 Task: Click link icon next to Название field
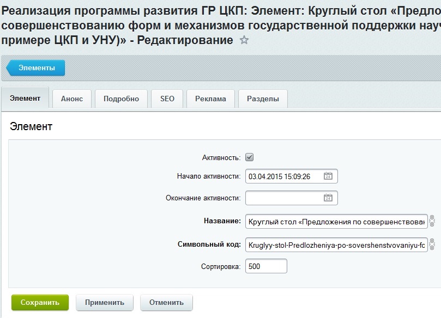point(432,221)
